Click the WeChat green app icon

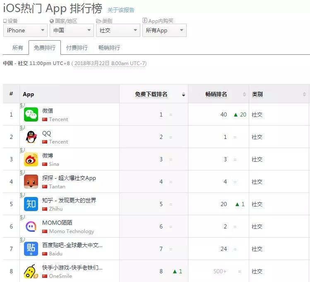point(31,114)
